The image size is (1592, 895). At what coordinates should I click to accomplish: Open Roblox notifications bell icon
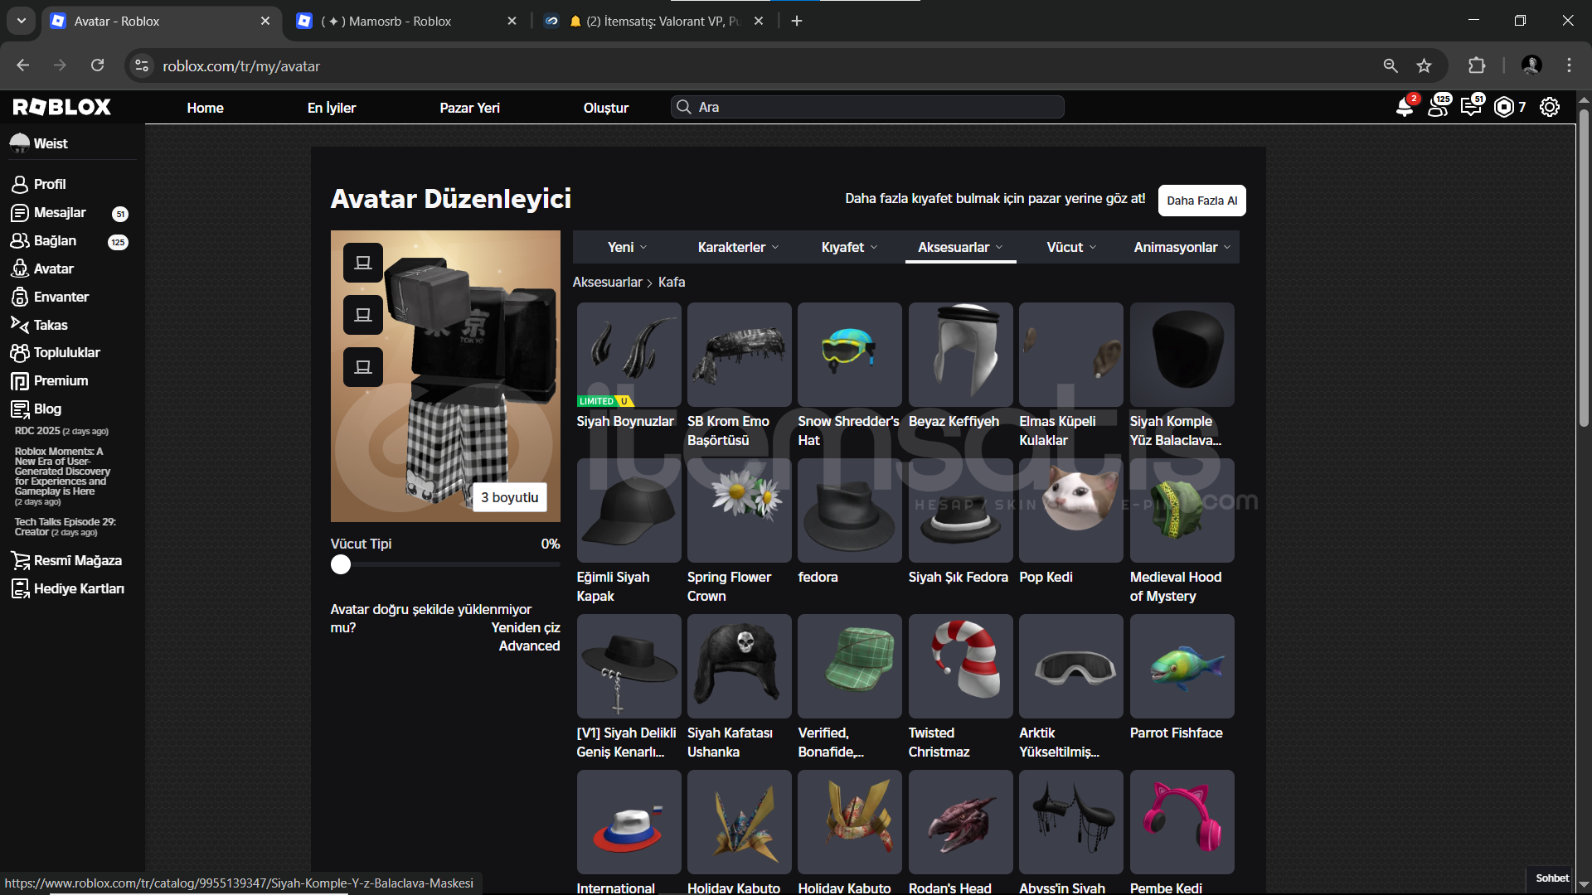[x=1404, y=108]
